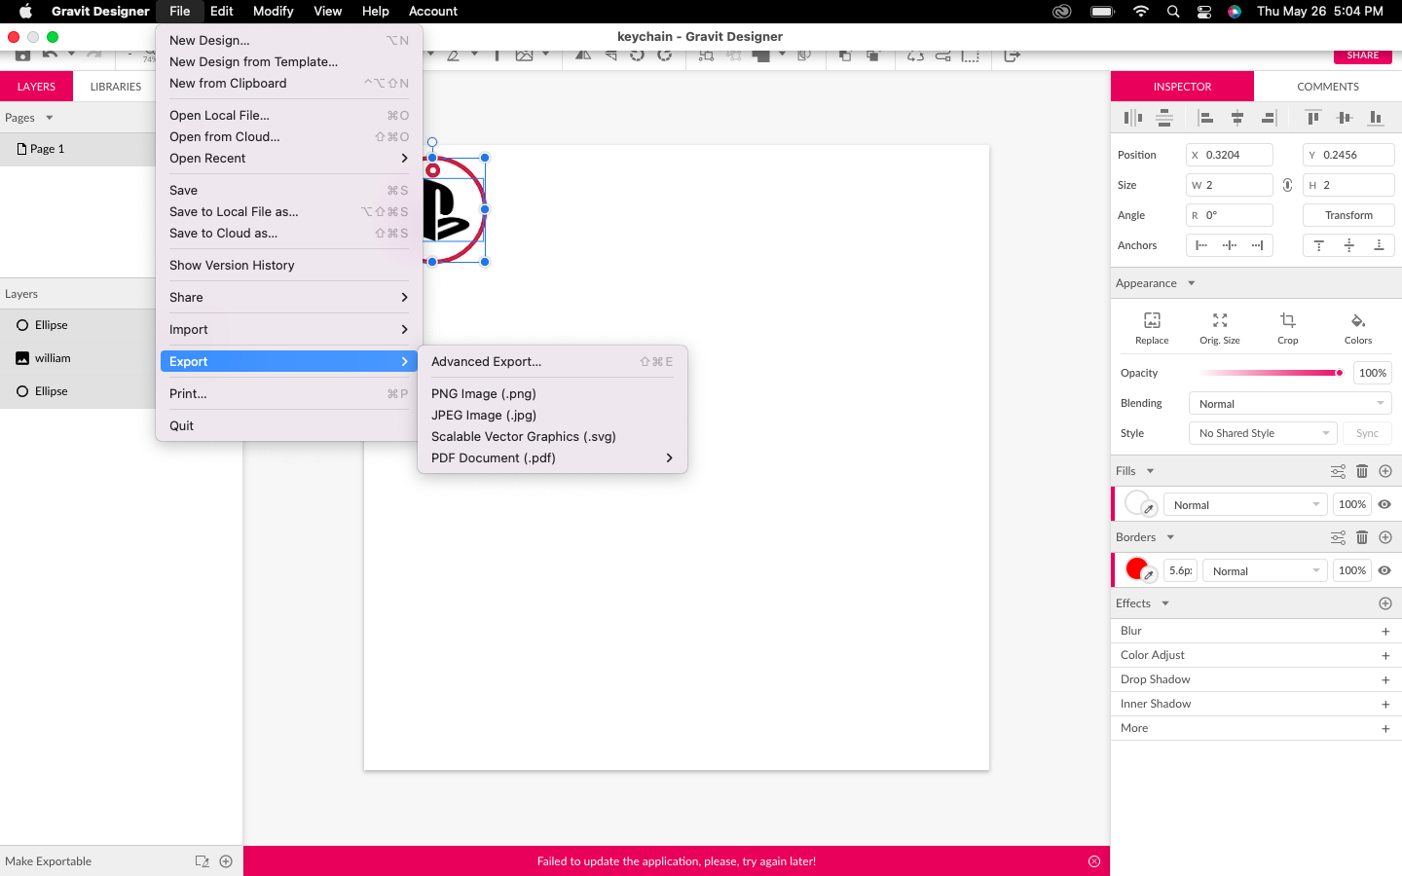Toggle lock aspect ratio for size
1402x876 pixels.
click(x=1287, y=185)
